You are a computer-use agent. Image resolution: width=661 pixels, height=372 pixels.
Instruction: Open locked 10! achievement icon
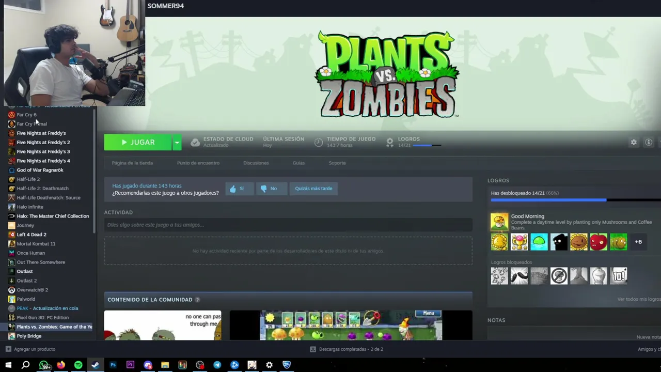coord(618,276)
